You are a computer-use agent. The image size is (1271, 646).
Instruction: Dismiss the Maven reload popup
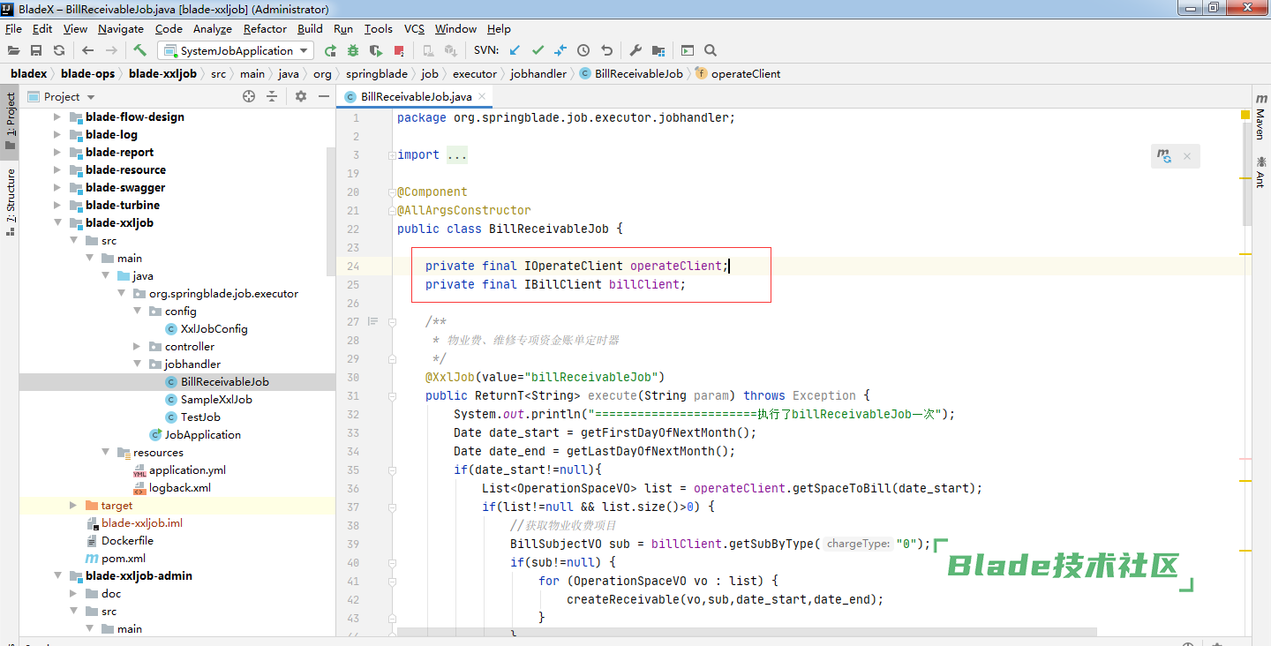pyautogui.click(x=1187, y=156)
